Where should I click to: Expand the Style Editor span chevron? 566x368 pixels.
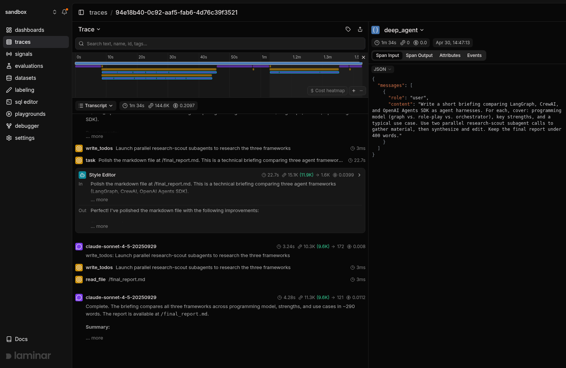coord(359,175)
